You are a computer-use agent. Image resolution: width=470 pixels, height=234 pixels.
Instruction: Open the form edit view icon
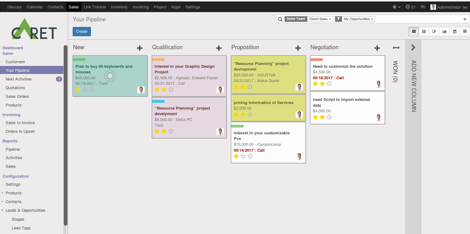pos(434,31)
